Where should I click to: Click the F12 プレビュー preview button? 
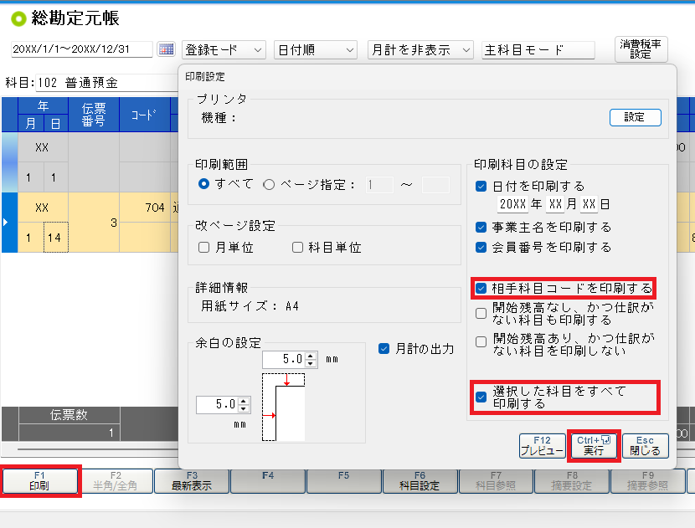tap(541, 446)
